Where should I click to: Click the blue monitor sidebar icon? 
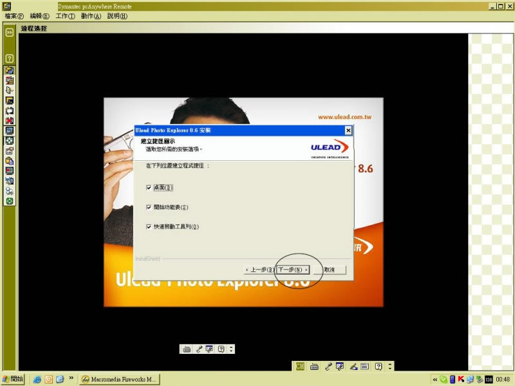click(10, 131)
